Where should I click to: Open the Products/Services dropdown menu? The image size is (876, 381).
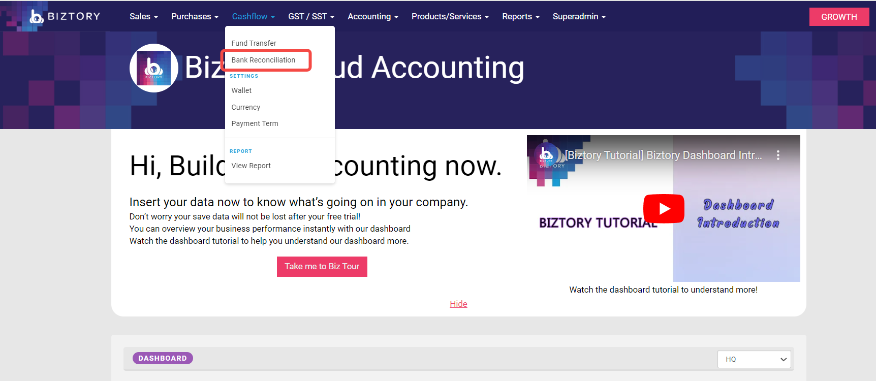click(x=450, y=16)
